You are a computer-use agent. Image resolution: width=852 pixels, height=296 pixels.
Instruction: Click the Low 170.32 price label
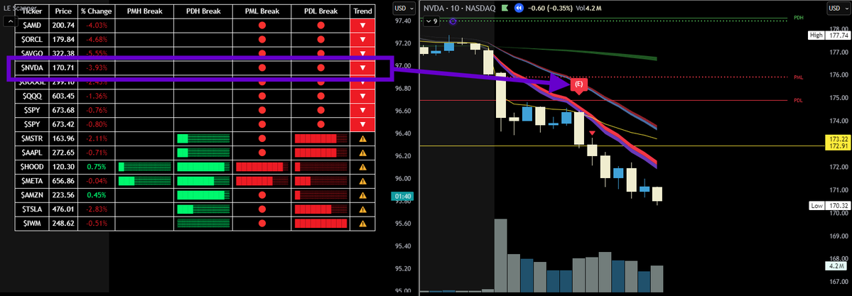tap(829, 206)
